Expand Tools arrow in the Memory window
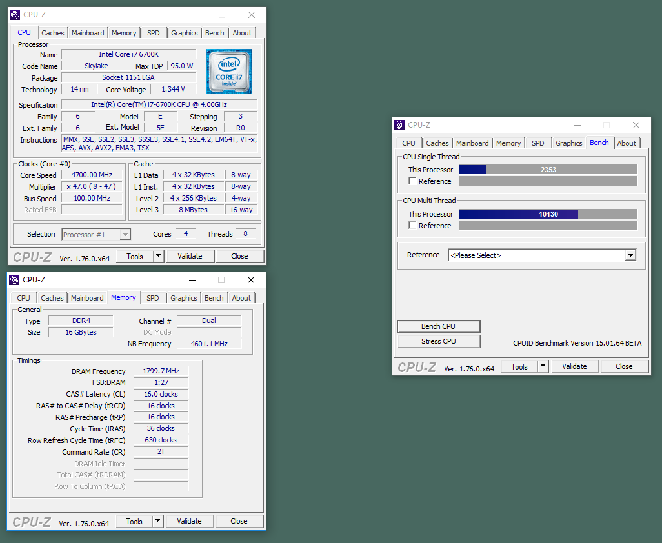The image size is (662, 543). point(157,521)
